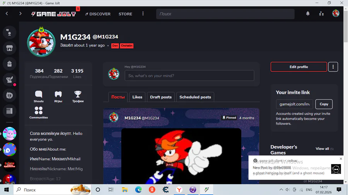
Task: Open the volume control in system tray
Action: tap(288, 190)
